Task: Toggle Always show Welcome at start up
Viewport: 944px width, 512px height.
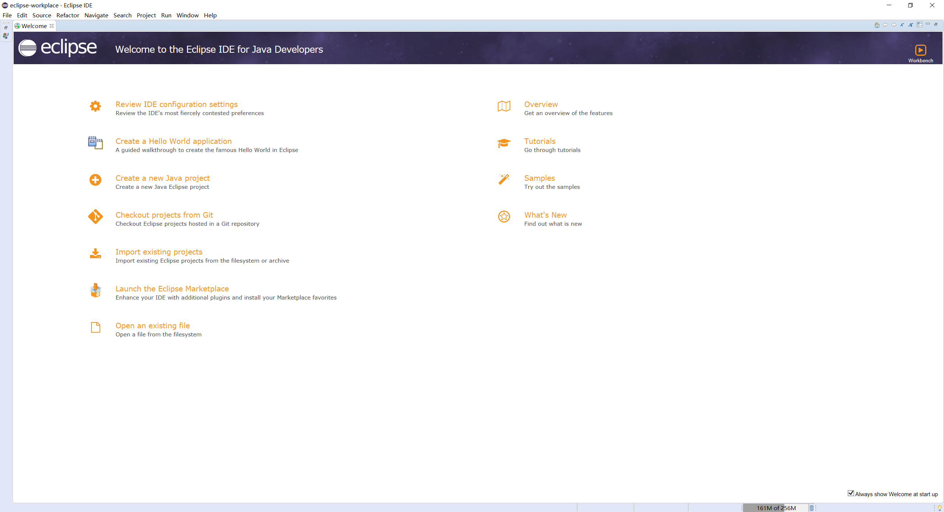Action: point(851,494)
